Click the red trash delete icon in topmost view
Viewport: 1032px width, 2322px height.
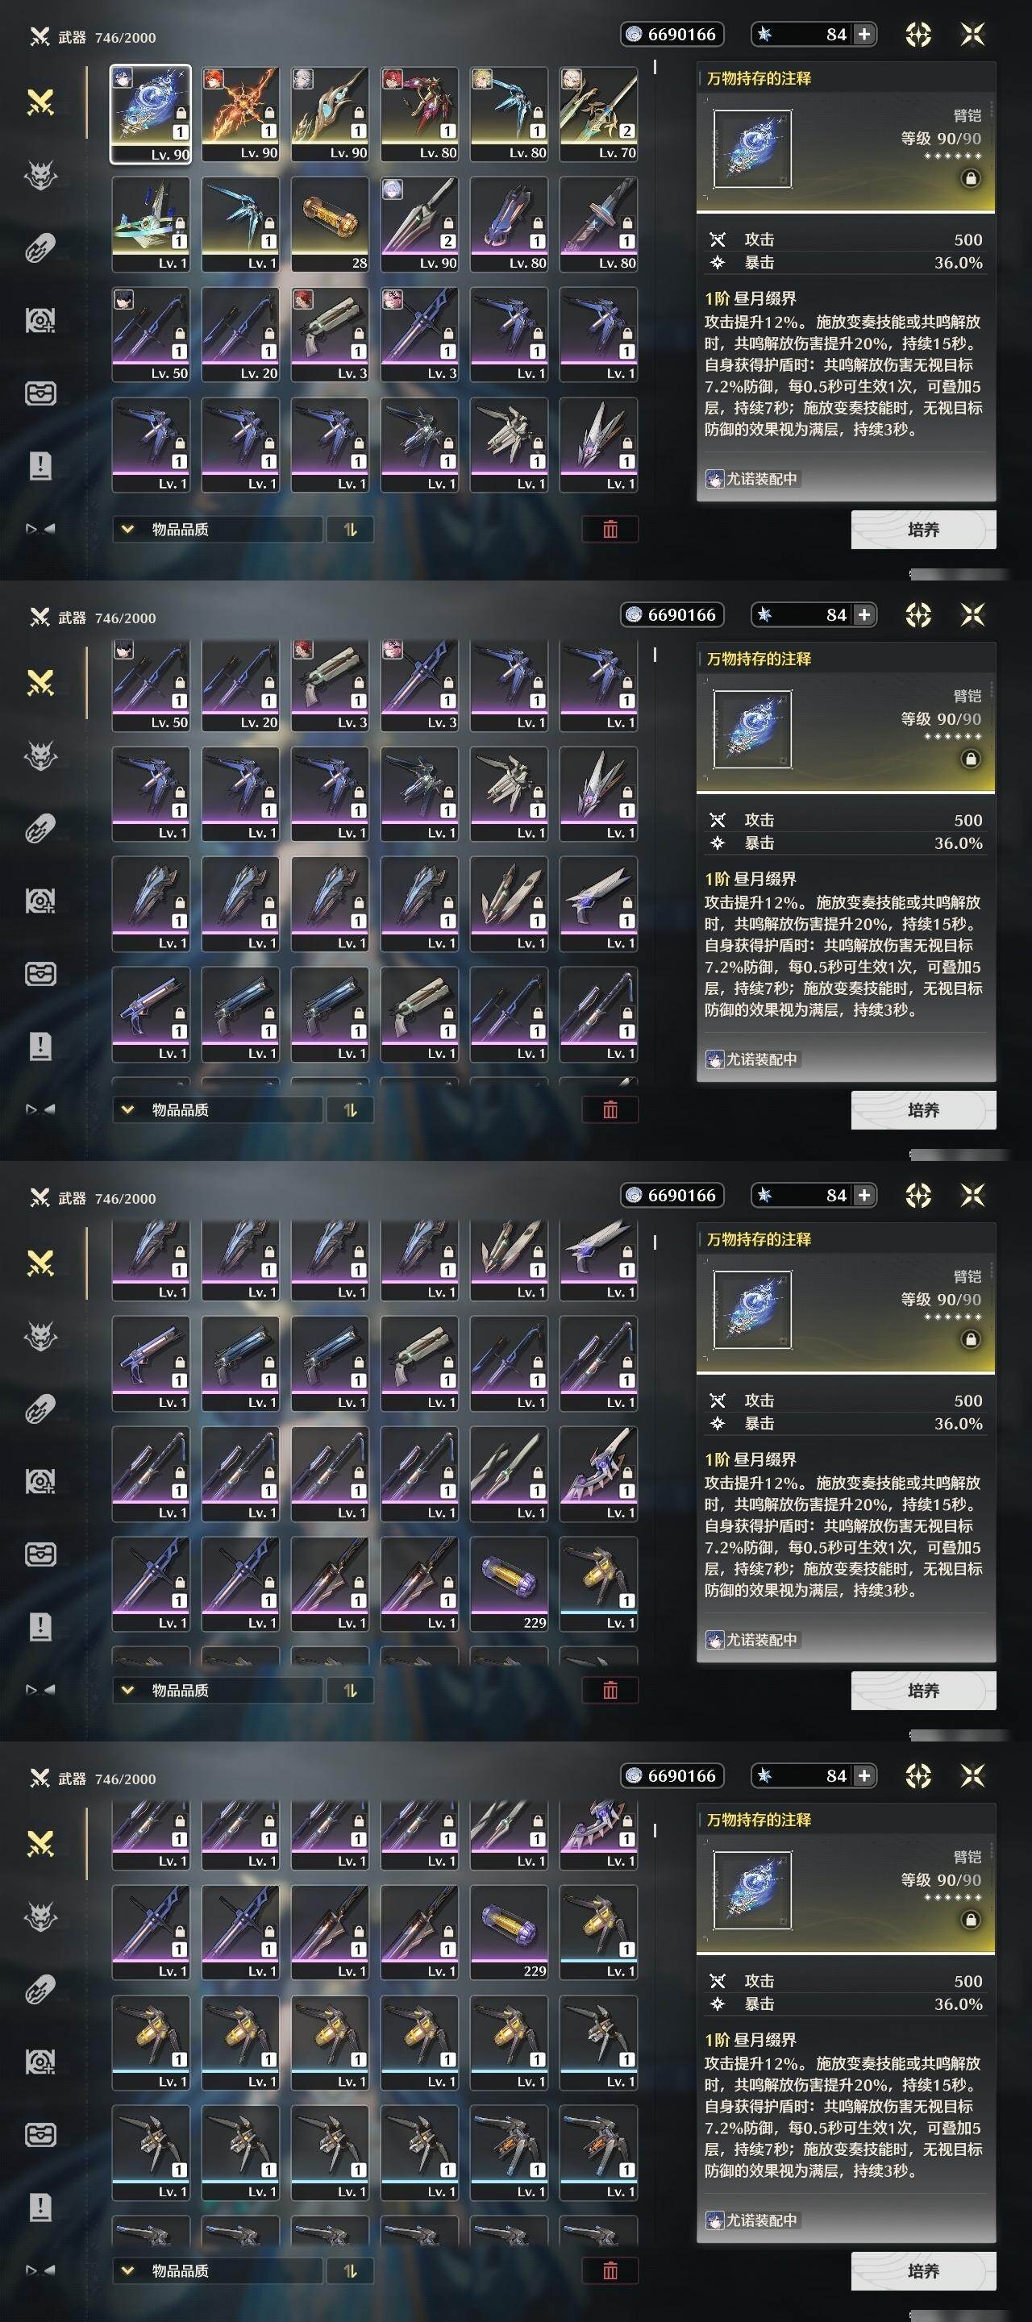(x=610, y=529)
